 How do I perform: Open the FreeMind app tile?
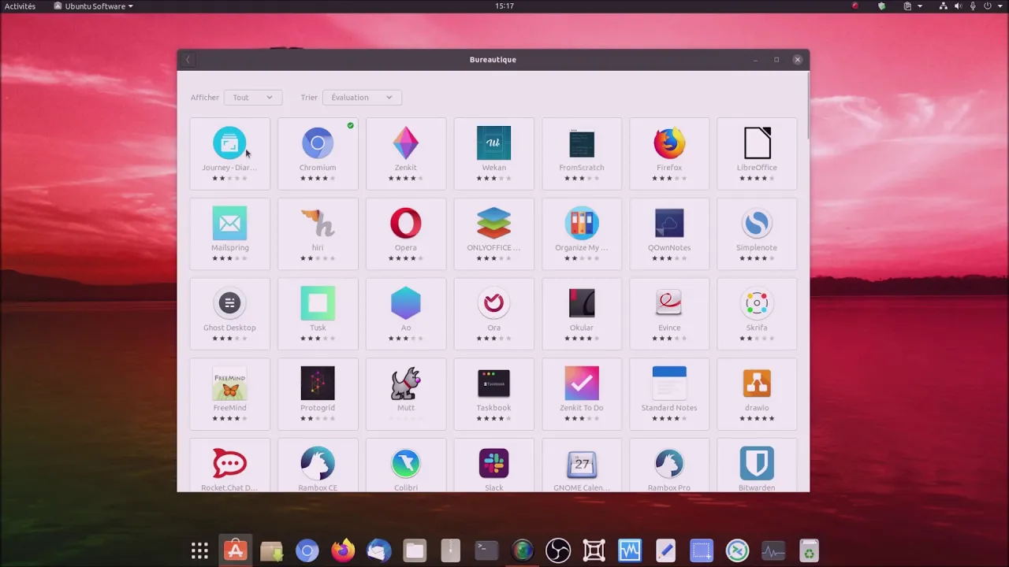pyautogui.click(x=229, y=394)
